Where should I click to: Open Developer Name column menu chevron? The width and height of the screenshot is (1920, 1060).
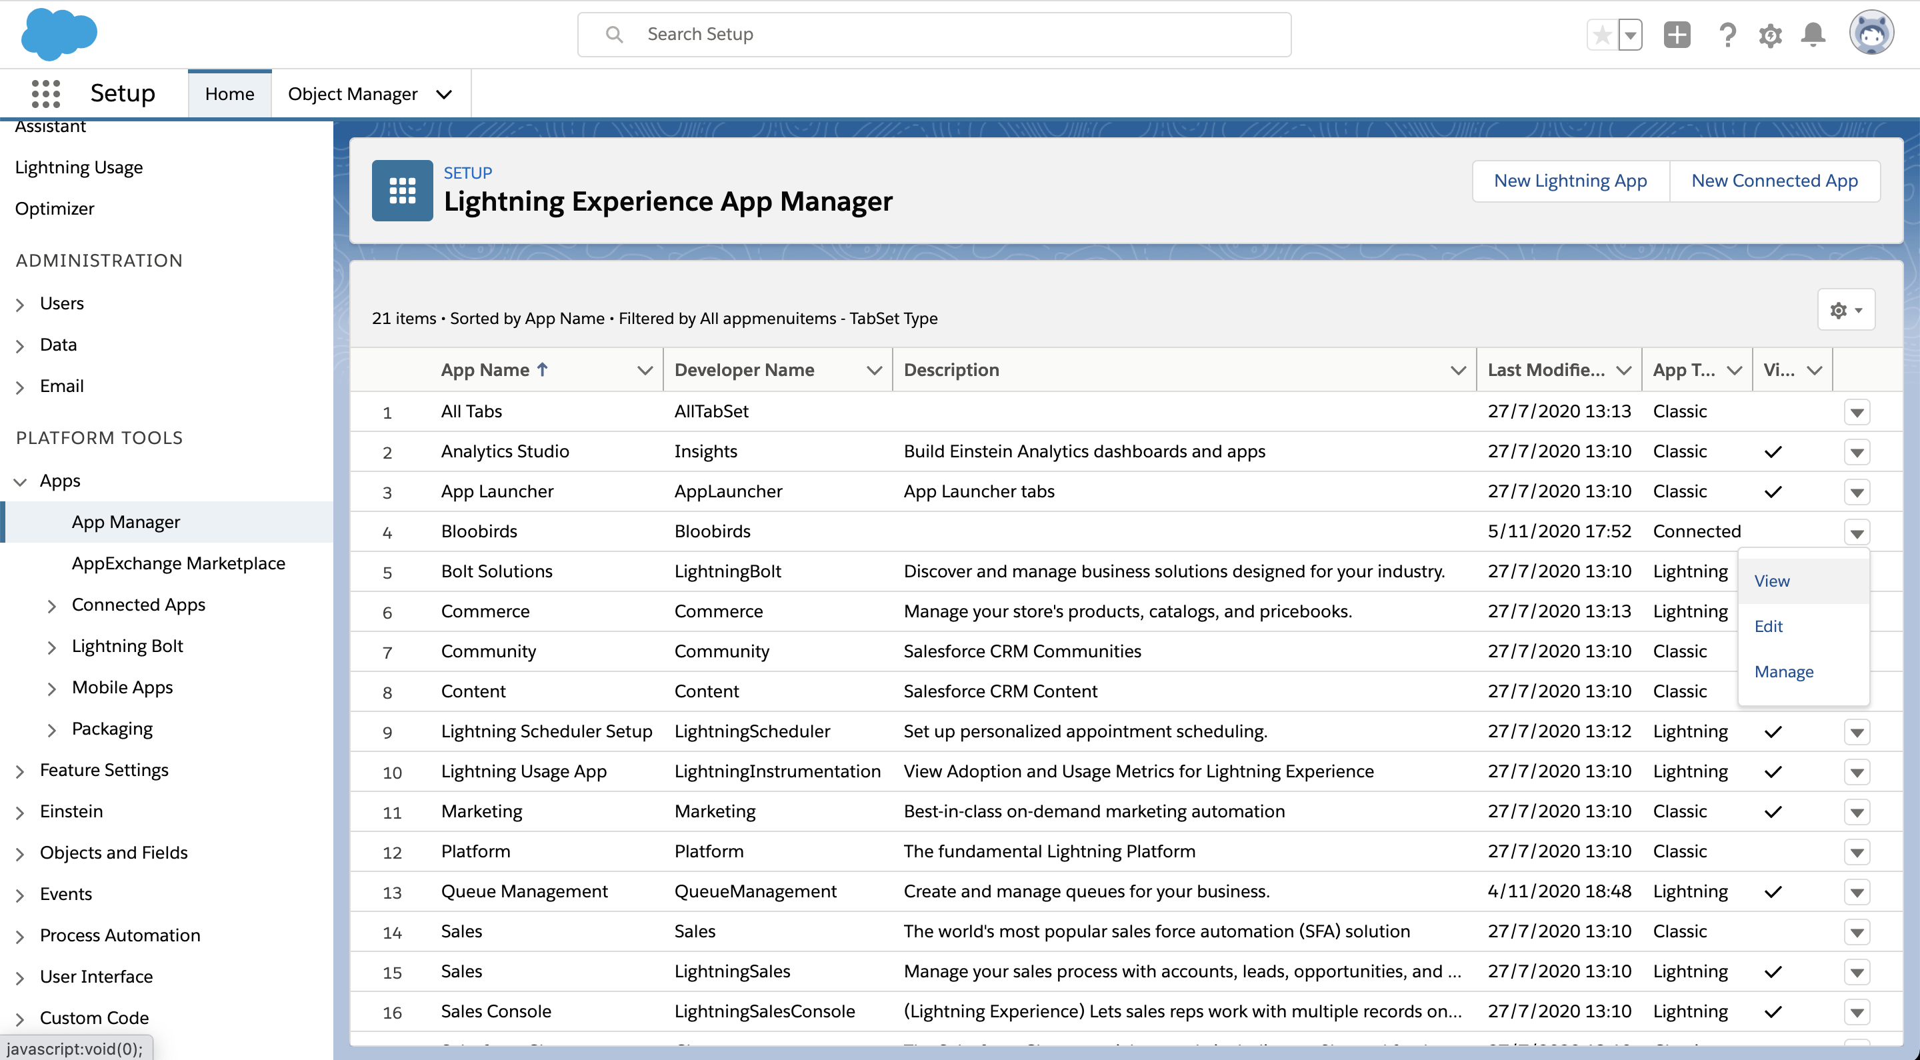coord(874,371)
